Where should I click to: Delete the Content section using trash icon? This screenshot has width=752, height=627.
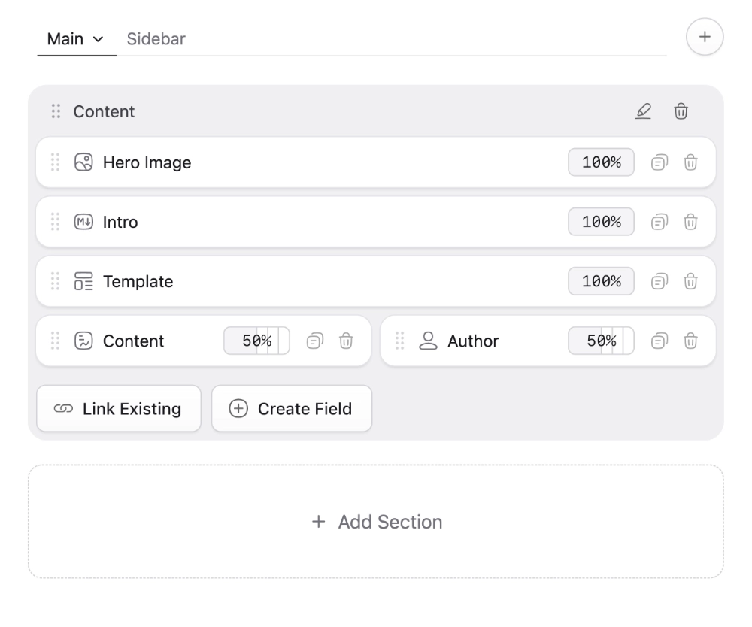click(681, 111)
